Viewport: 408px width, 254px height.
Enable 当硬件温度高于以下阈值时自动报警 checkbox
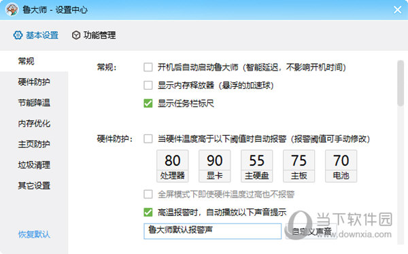point(148,139)
